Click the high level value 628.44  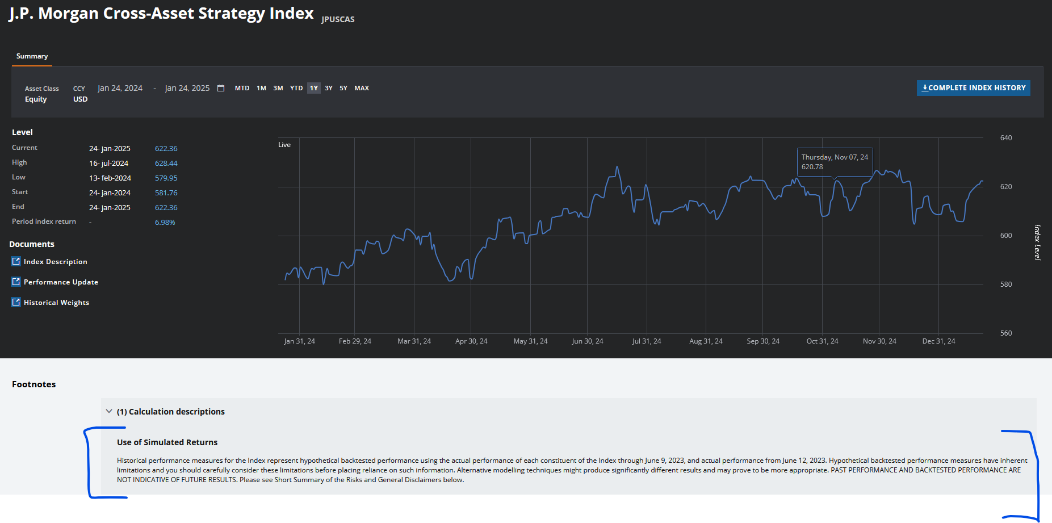tap(166, 163)
